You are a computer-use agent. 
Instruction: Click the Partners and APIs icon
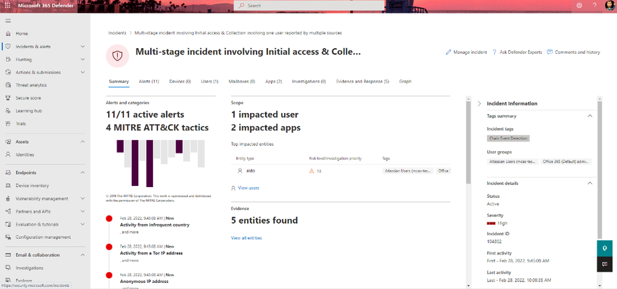pos(8,211)
